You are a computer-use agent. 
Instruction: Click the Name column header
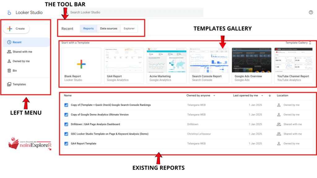tap(68, 95)
